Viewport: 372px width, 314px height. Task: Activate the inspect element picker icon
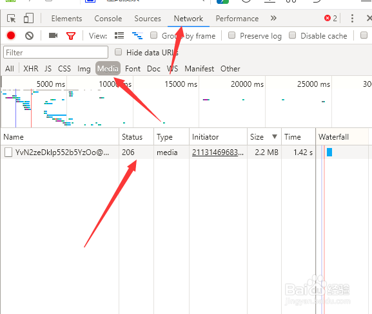(x=11, y=18)
